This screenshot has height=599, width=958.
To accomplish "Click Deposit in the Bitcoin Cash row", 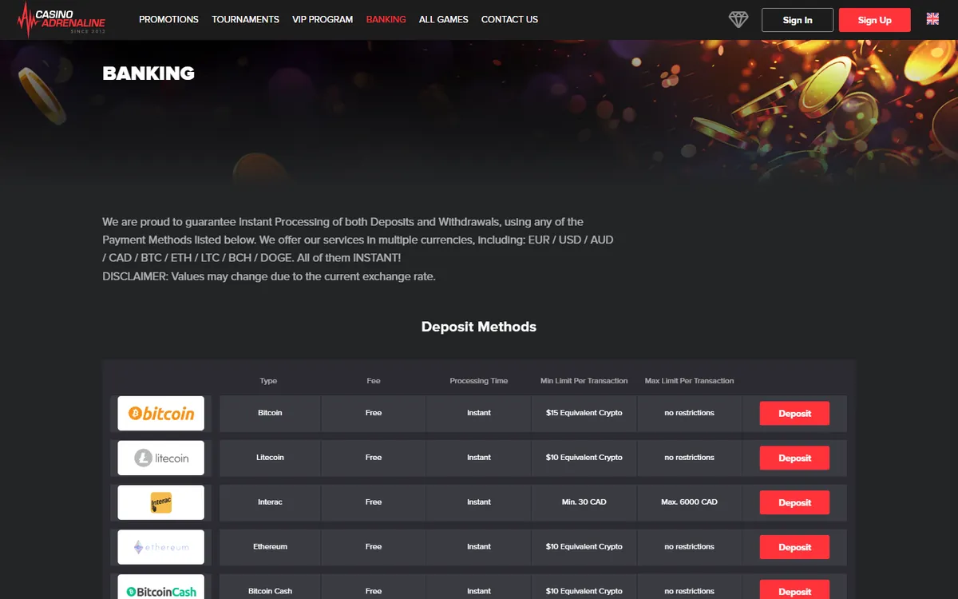I will [794, 590].
